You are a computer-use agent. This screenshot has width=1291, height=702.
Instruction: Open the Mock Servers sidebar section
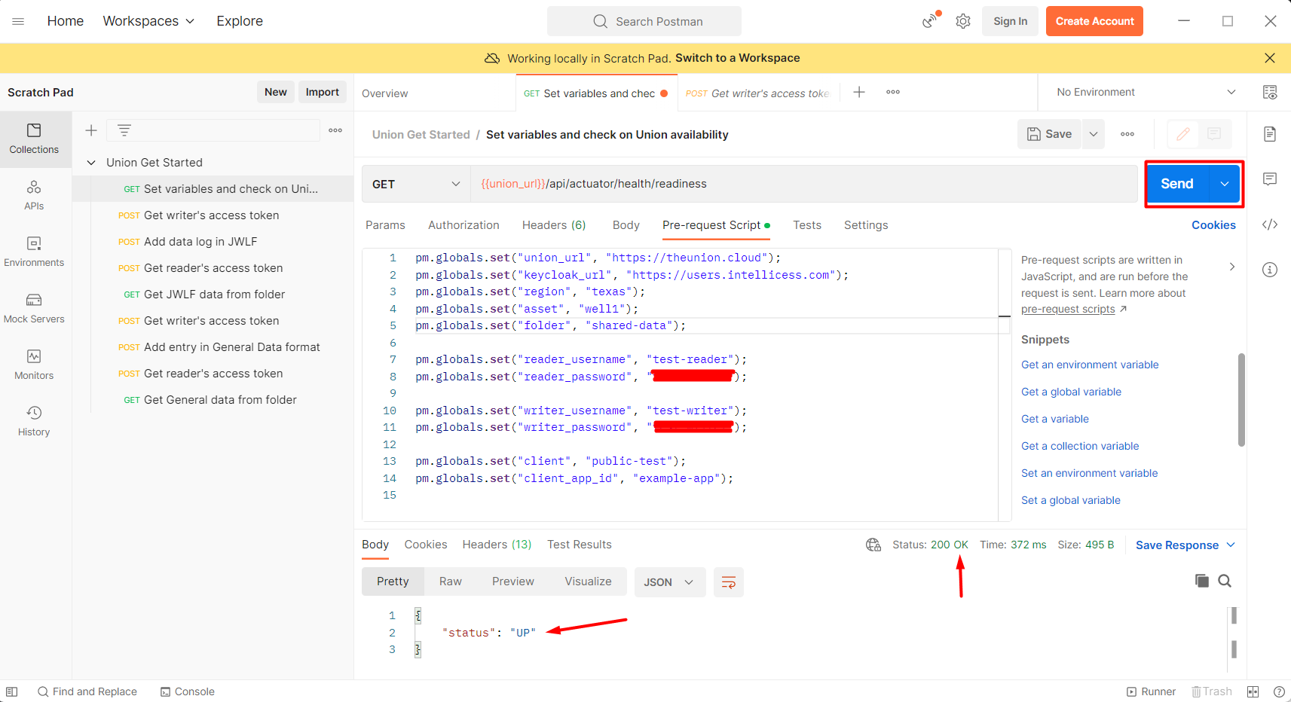coord(34,308)
